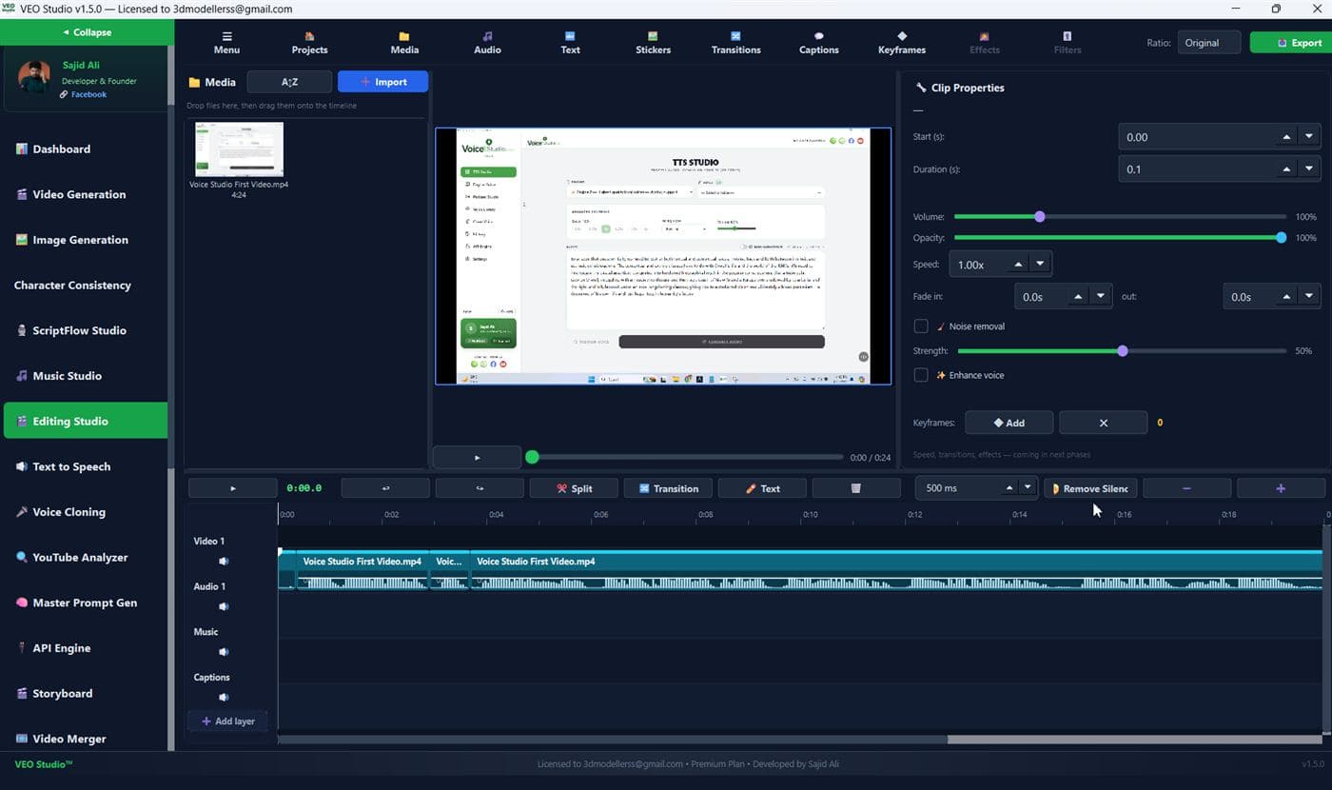
Task: Enable the Enhance voice checkbox
Action: tap(921, 375)
